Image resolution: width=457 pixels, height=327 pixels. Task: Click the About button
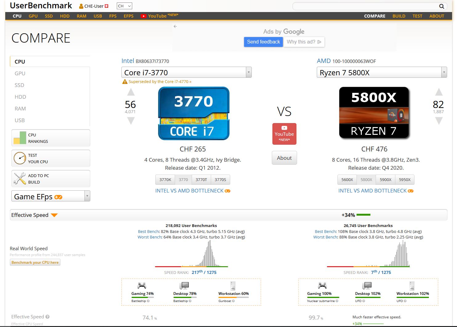pos(284,158)
